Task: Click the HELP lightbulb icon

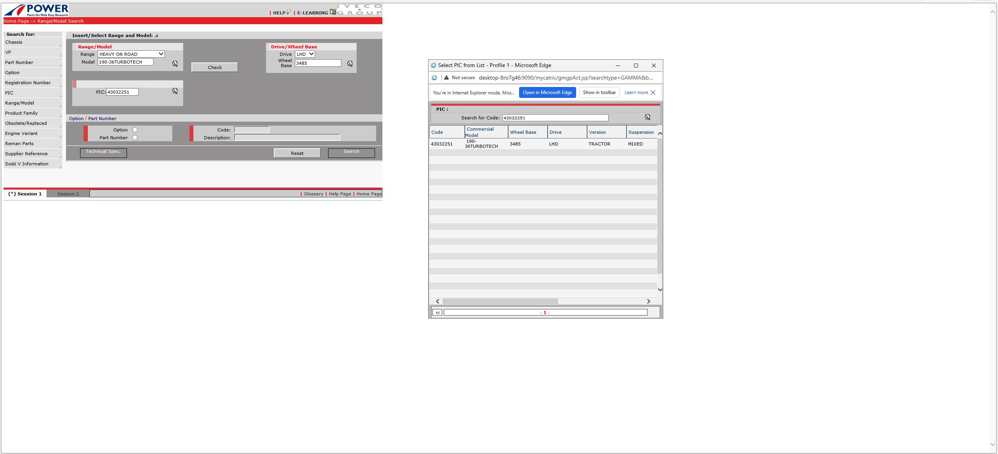Action: coord(288,12)
